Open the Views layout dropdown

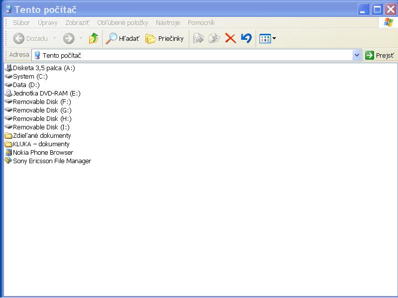point(267,39)
